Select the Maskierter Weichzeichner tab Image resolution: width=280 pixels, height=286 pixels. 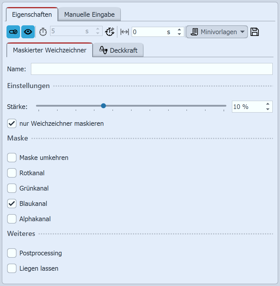50,50
